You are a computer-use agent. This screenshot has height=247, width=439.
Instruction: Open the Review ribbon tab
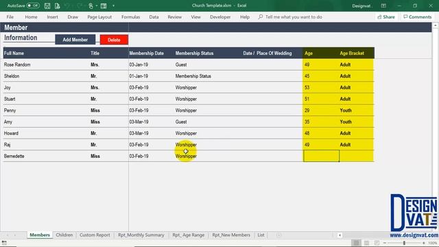click(175, 16)
